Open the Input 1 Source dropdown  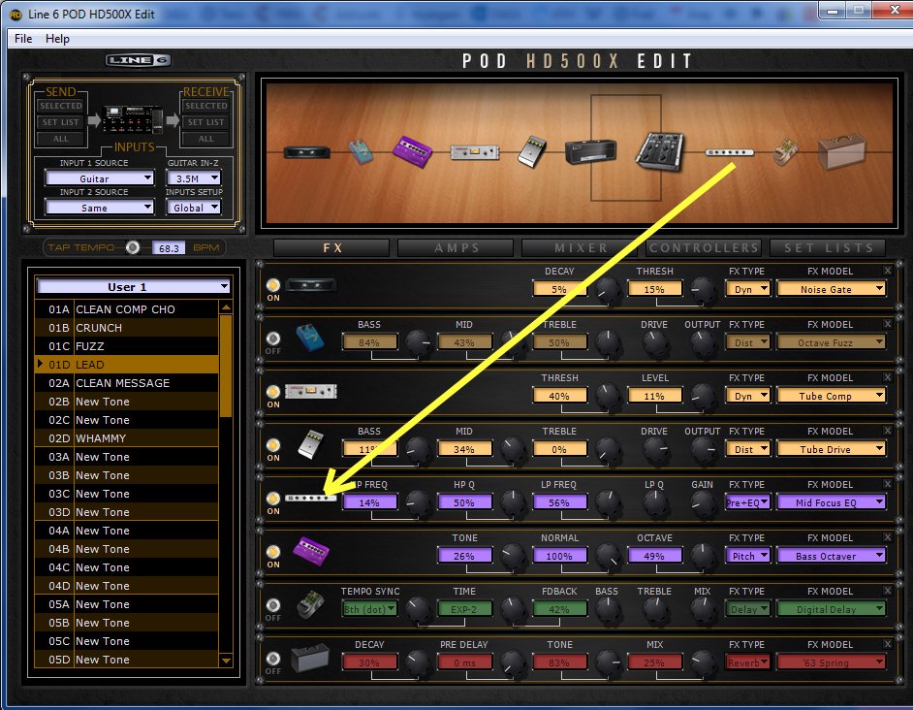(x=100, y=177)
